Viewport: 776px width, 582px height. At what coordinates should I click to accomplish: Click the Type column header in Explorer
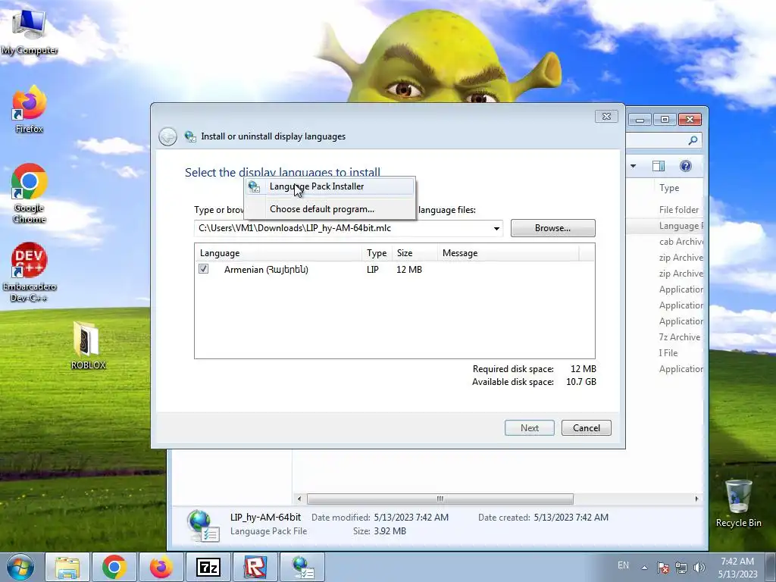pyautogui.click(x=669, y=188)
